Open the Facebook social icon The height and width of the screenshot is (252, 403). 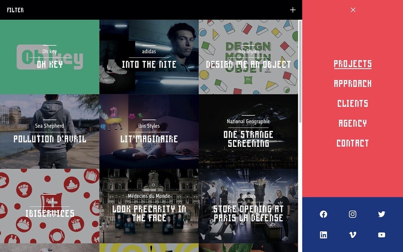[x=323, y=214]
